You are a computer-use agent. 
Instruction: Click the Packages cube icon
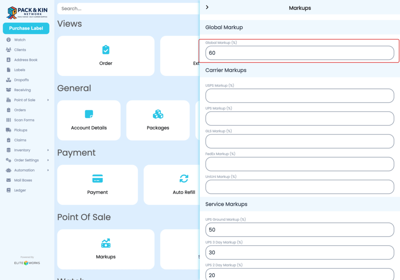click(x=158, y=114)
